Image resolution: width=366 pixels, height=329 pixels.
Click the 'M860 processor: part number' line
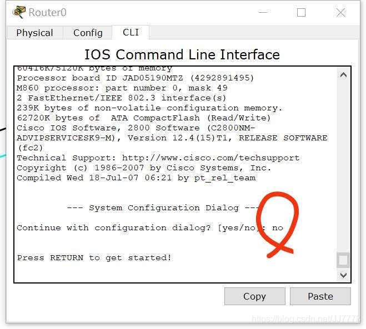(x=122, y=88)
